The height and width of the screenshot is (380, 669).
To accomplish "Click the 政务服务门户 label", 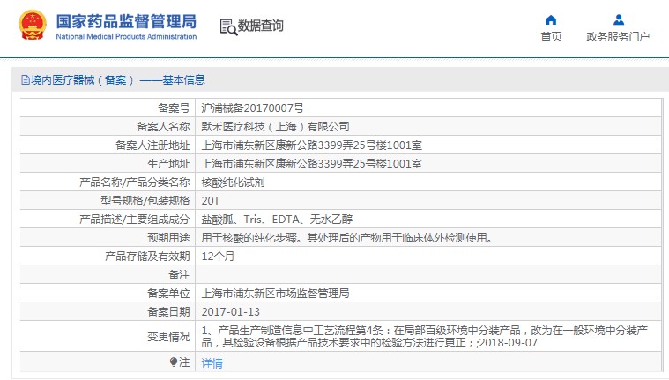I will pyautogui.click(x=618, y=37).
